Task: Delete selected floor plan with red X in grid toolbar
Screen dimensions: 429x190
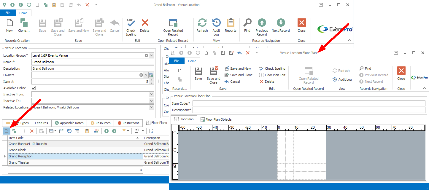Action: (x=32, y=131)
